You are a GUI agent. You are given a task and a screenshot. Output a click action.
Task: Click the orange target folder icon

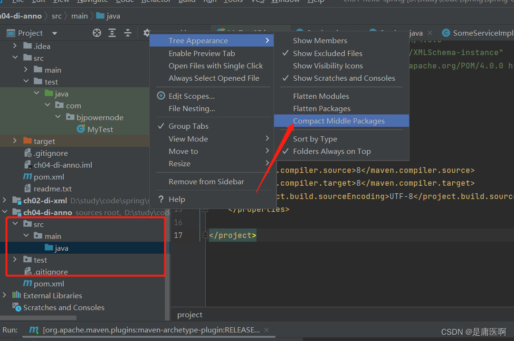pyautogui.click(x=28, y=141)
